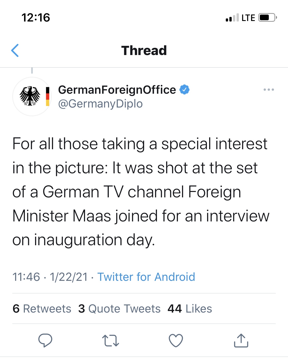This screenshot has width=288, height=363.
Task: Tap the tweet text about Minister Maas
Action: tap(141, 192)
